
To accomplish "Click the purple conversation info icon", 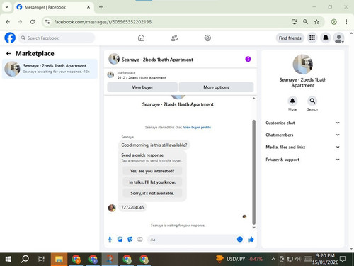I will [x=248, y=59].
